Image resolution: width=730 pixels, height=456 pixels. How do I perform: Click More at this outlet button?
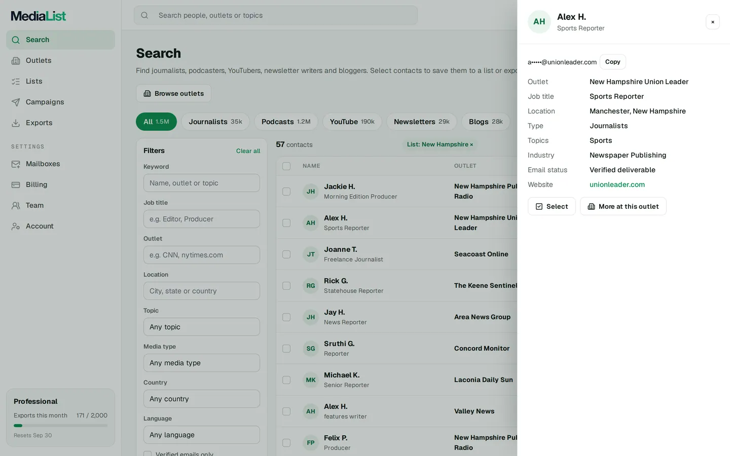point(623,206)
